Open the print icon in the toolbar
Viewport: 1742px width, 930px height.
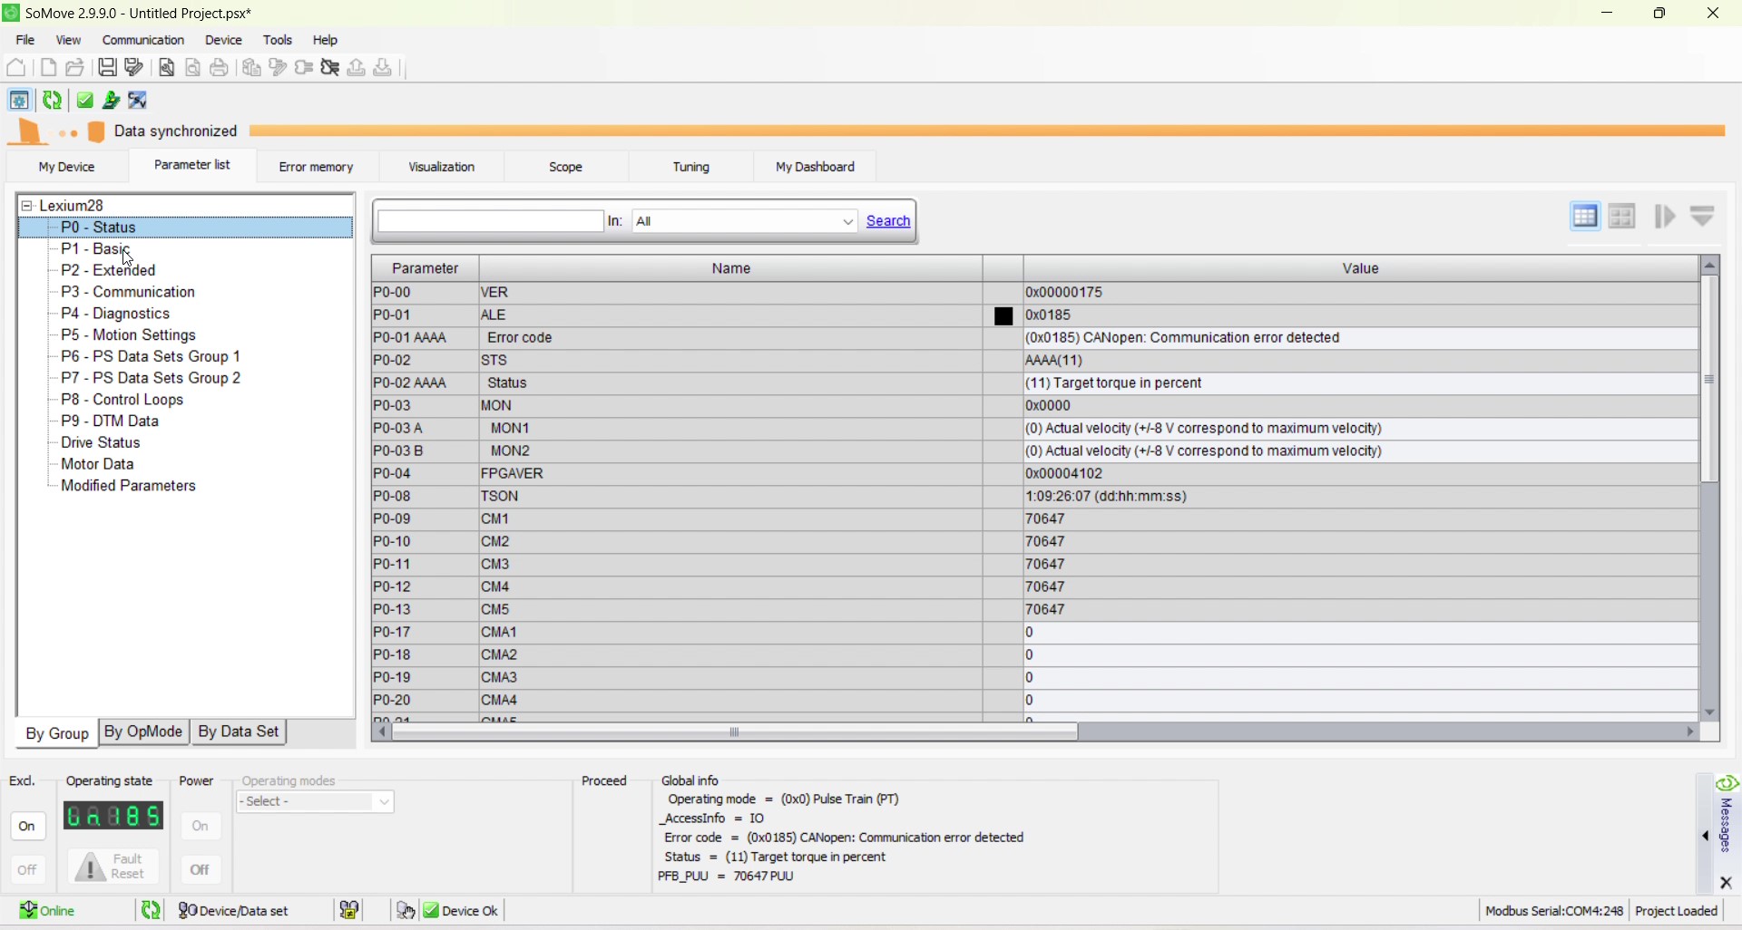pos(219,67)
